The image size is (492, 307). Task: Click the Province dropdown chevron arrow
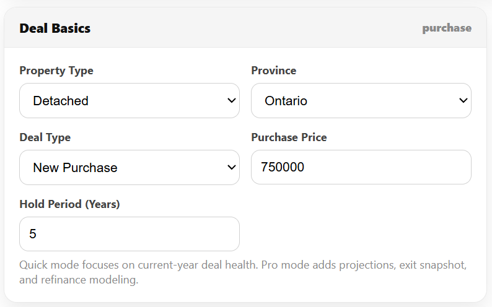click(463, 100)
